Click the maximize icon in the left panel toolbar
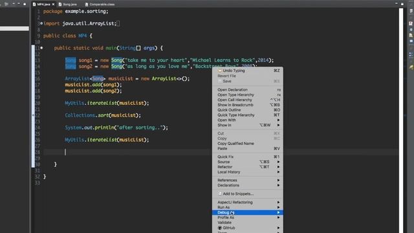The image size is (414, 233). pos(25,4)
